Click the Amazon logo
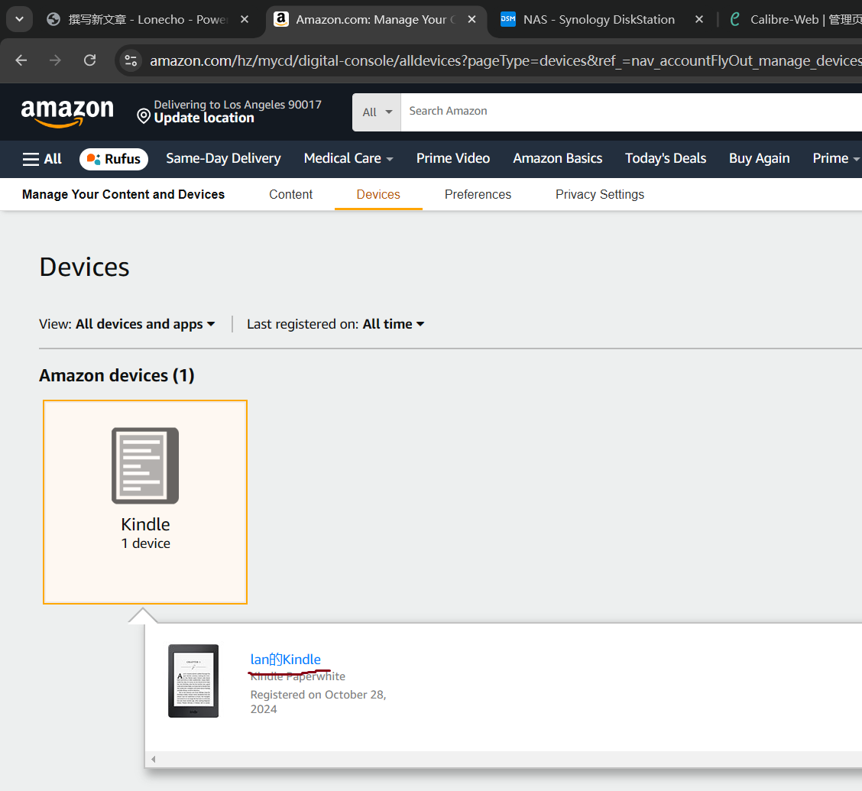The height and width of the screenshot is (791, 862). pos(67,112)
